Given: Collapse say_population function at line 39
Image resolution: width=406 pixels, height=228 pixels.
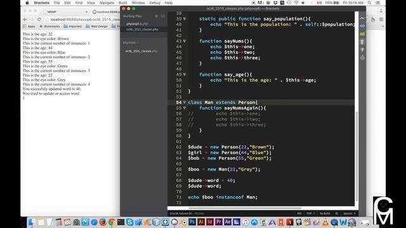Looking at the screenshot, I should click(185, 18).
